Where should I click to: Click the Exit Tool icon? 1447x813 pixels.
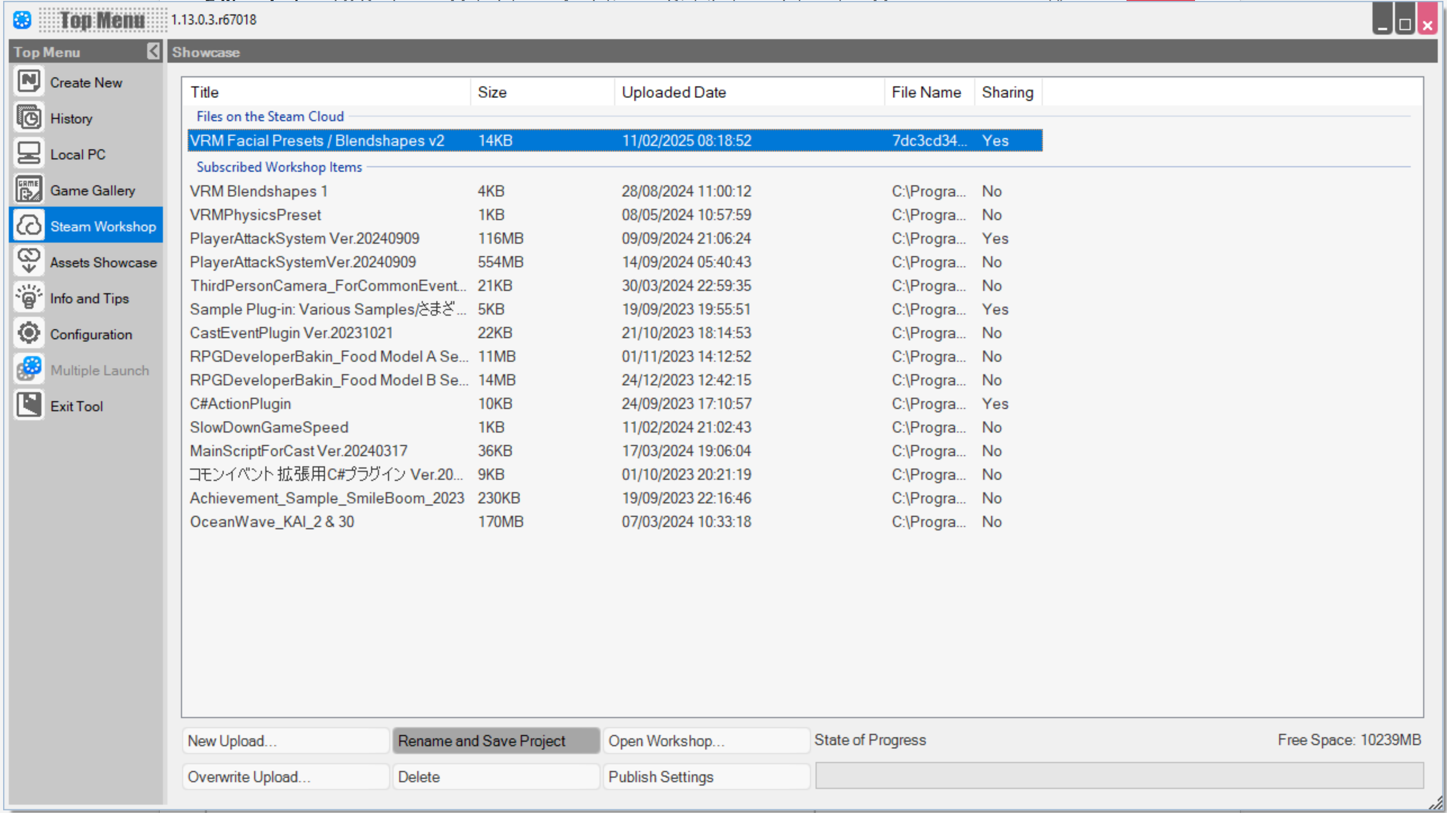point(29,405)
